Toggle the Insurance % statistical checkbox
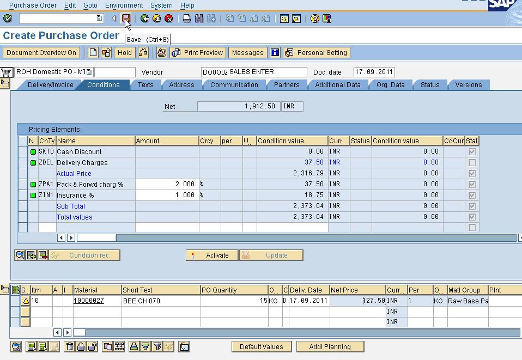This screenshot has width=522, height=360. point(472,195)
